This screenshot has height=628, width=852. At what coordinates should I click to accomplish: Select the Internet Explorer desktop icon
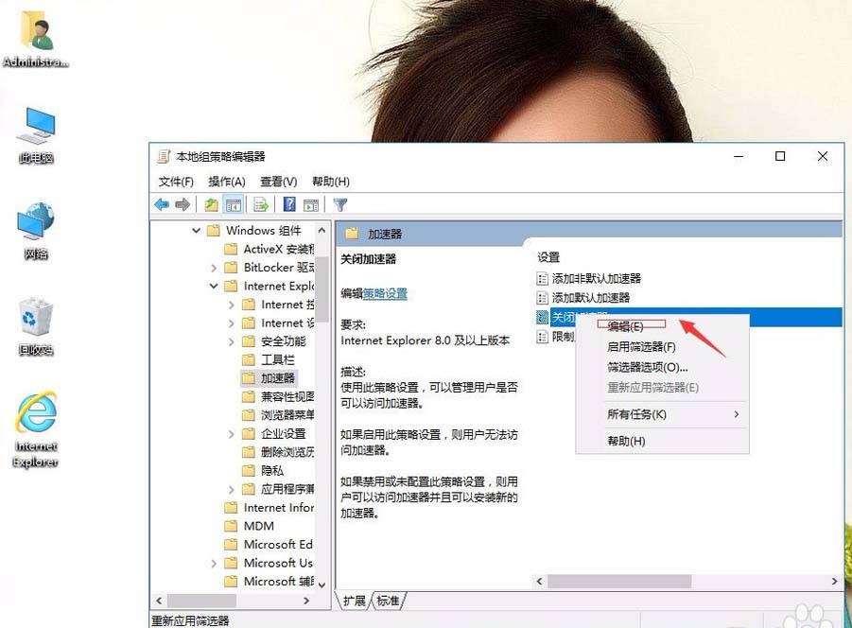[36, 429]
